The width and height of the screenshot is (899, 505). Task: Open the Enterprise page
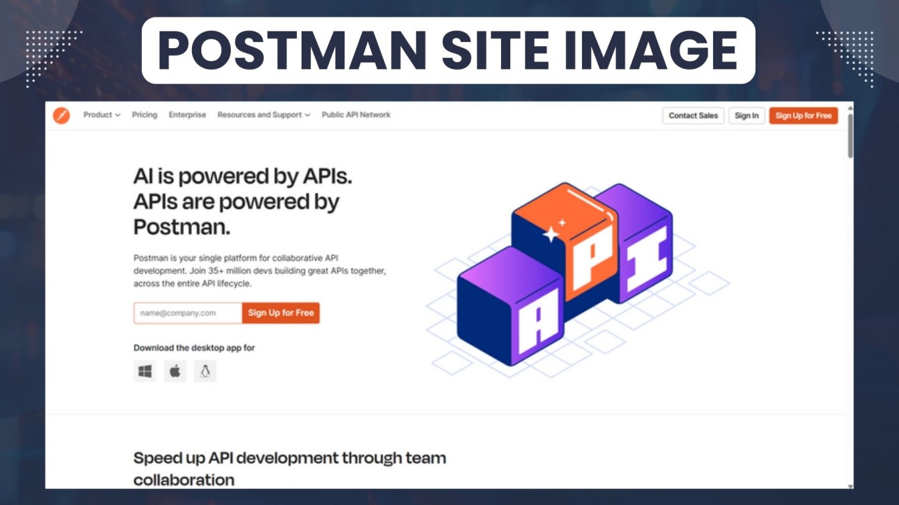tap(187, 115)
